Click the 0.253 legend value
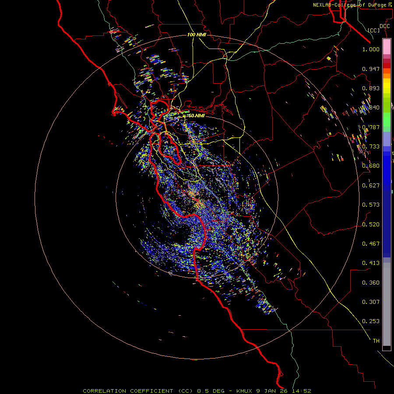The height and width of the screenshot is (394, 394). click(x=371, y=321)
